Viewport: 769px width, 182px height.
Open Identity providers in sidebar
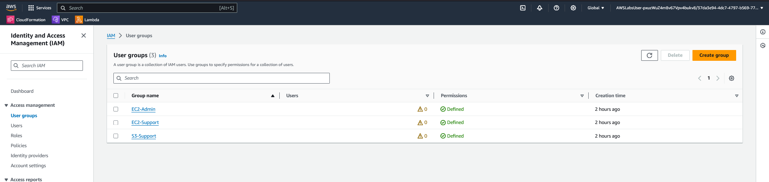coord(29,156)
